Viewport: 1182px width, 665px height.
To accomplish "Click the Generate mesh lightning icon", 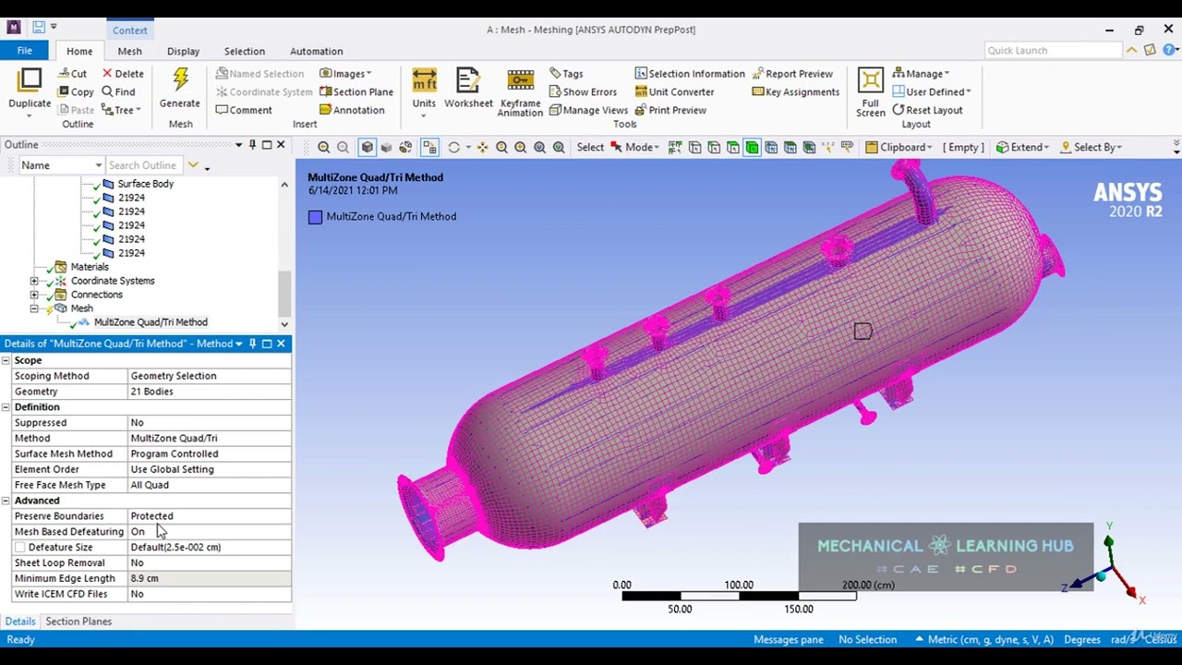I will pos(180,80).
